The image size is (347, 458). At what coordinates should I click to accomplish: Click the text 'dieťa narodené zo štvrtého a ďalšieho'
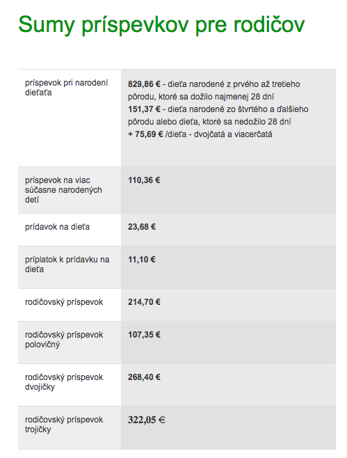coord(238,109)
